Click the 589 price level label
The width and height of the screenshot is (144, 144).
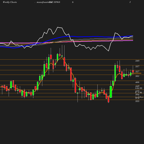click(x=137, y=61)
